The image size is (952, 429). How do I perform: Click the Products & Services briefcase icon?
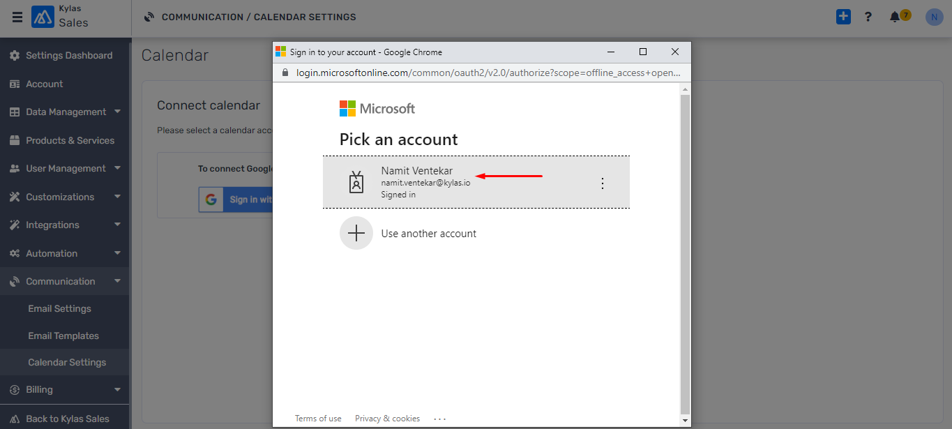14,140
